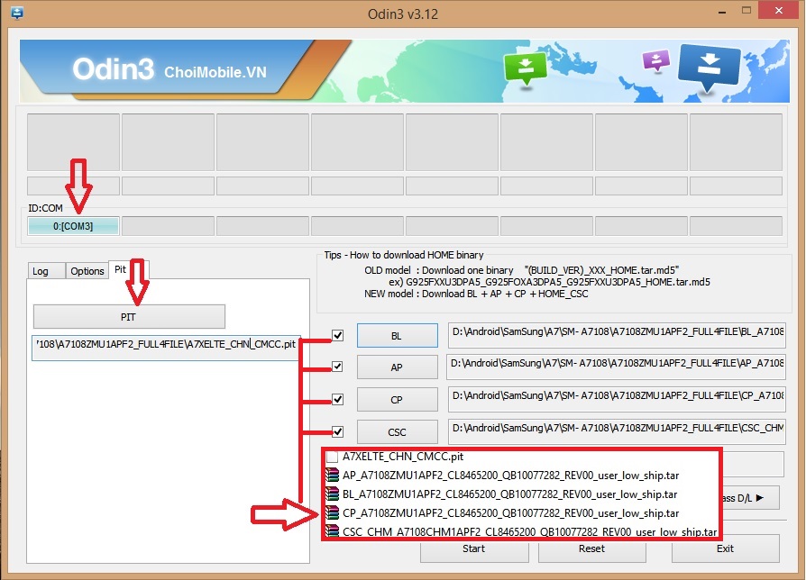This screenshot has width=806, height=580.
Task: Click the Odin3 app icon in title bar
Action: 17,13
